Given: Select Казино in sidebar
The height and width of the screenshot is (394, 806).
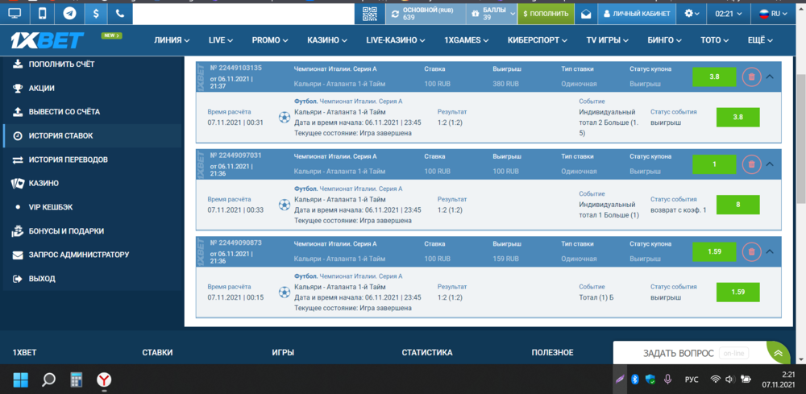Looking at the screenshot, I should click(x=92, y=184).
